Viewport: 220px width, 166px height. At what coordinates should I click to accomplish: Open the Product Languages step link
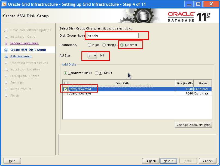pos(25,43)
